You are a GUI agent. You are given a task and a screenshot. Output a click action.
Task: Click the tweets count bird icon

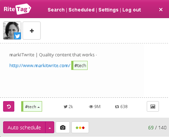[65, 107]
